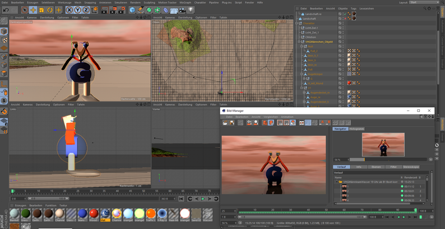Click the Undo arrow icon
Screen dimensions: 445x229
pos(6,10)
